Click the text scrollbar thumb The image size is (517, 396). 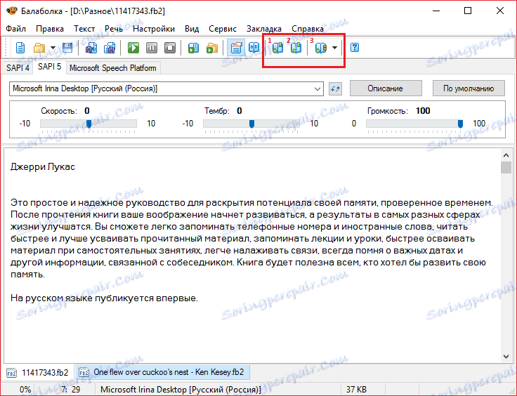click(506, 167)
